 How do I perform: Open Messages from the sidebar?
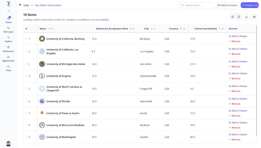[8, 30]
